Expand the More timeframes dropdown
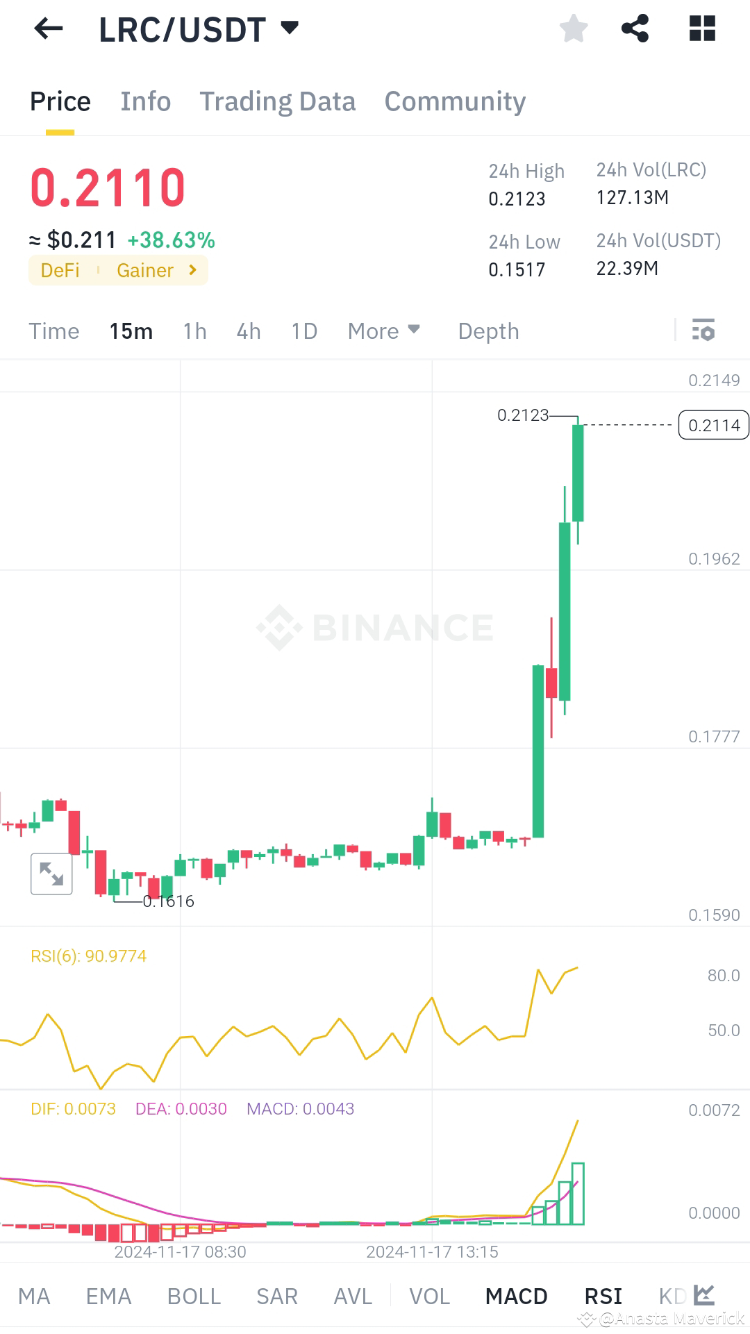The image size is (750, 1334). [x=383, y=331]
